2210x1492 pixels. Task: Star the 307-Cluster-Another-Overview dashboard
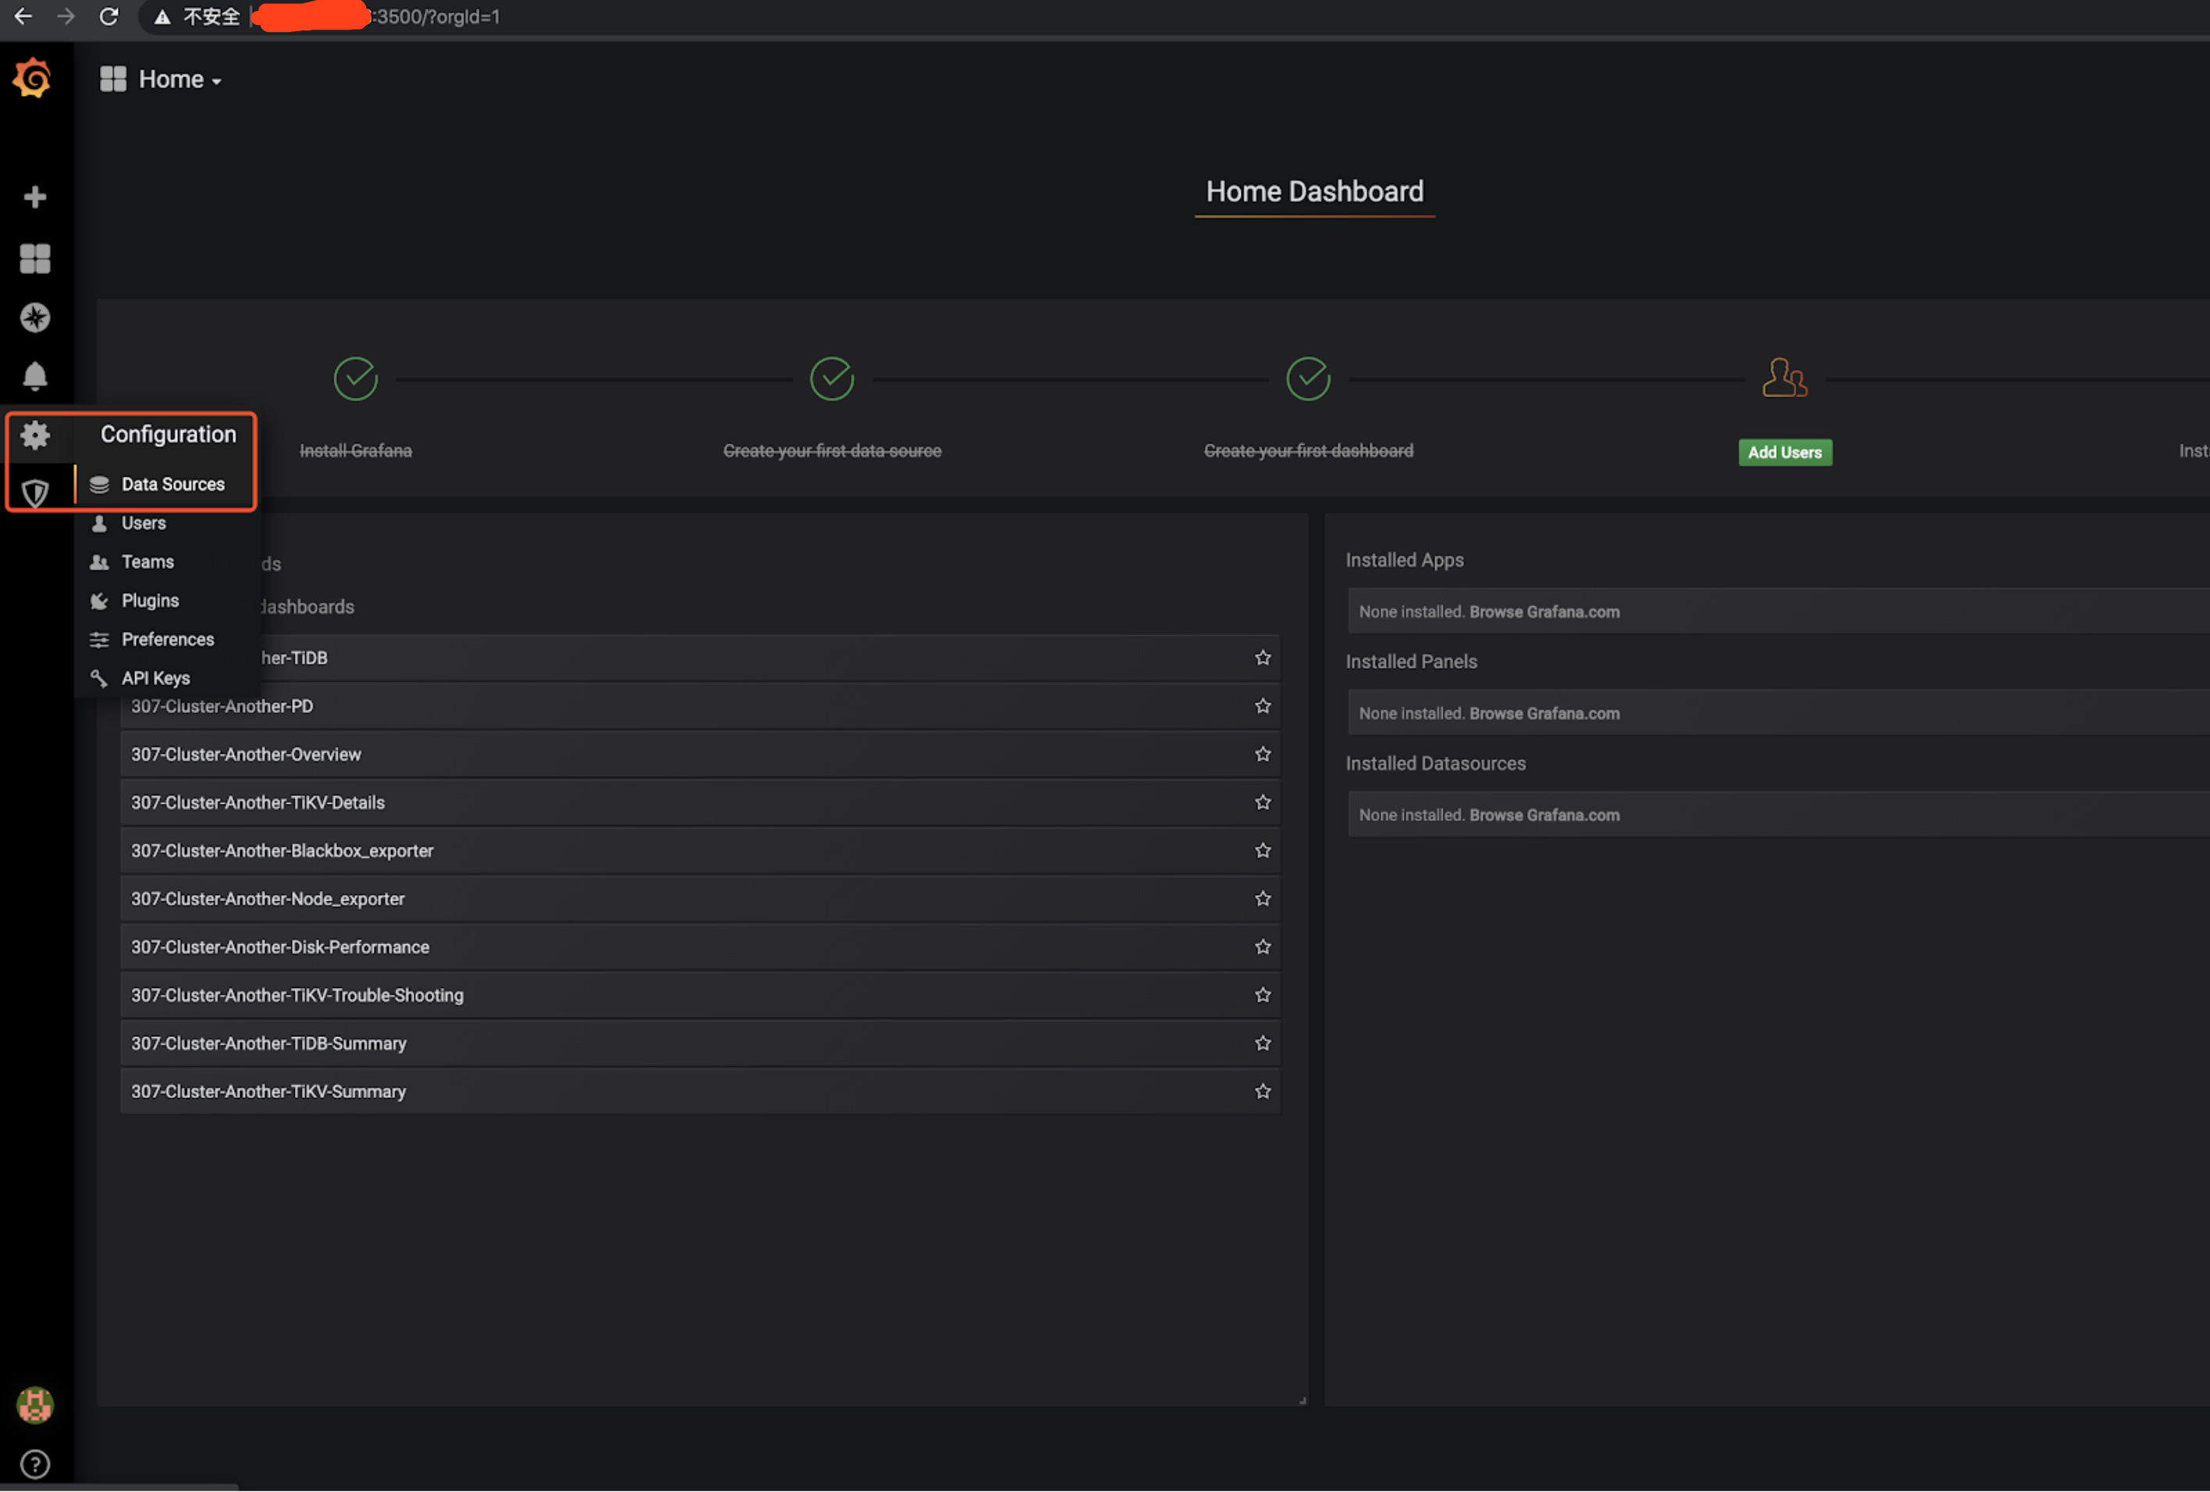tap(1262, 754)
